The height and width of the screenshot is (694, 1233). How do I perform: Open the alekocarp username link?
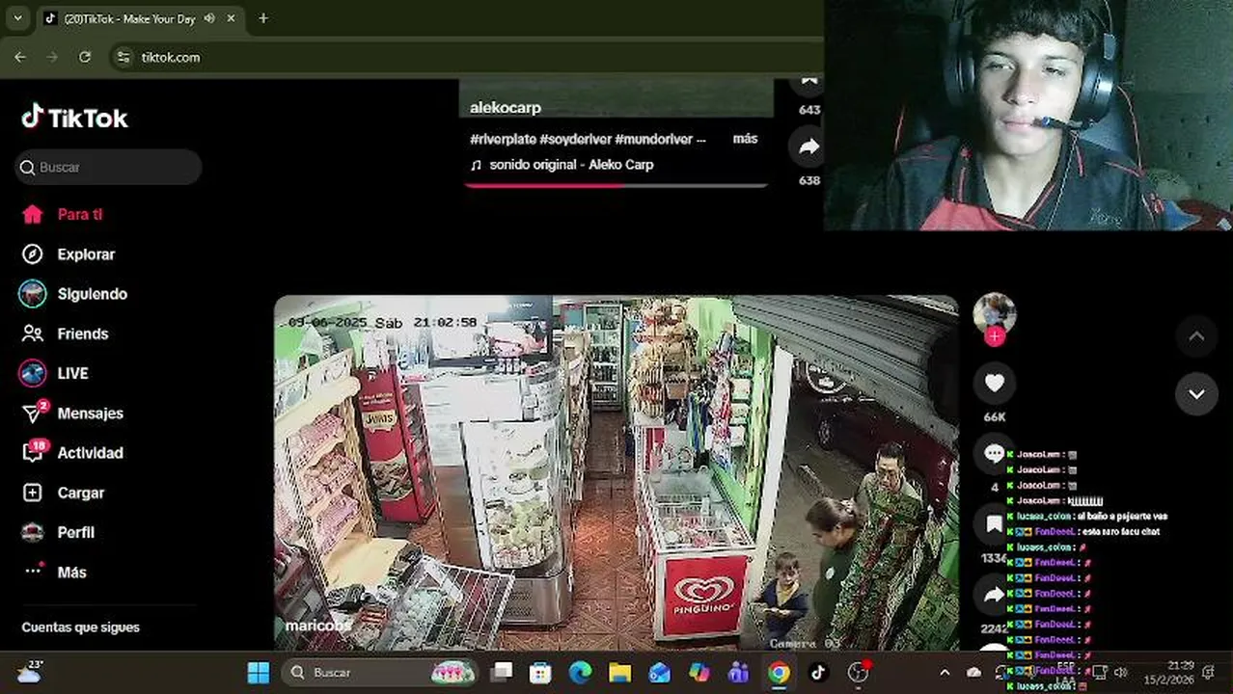506,108
